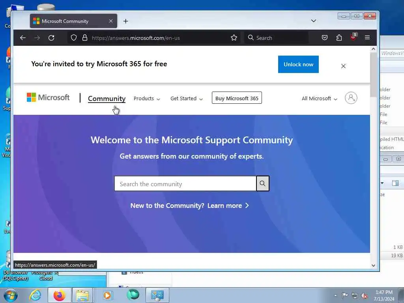Click the padlock site security icon
The width and height of the screenshot is (404, 303).
85,38
